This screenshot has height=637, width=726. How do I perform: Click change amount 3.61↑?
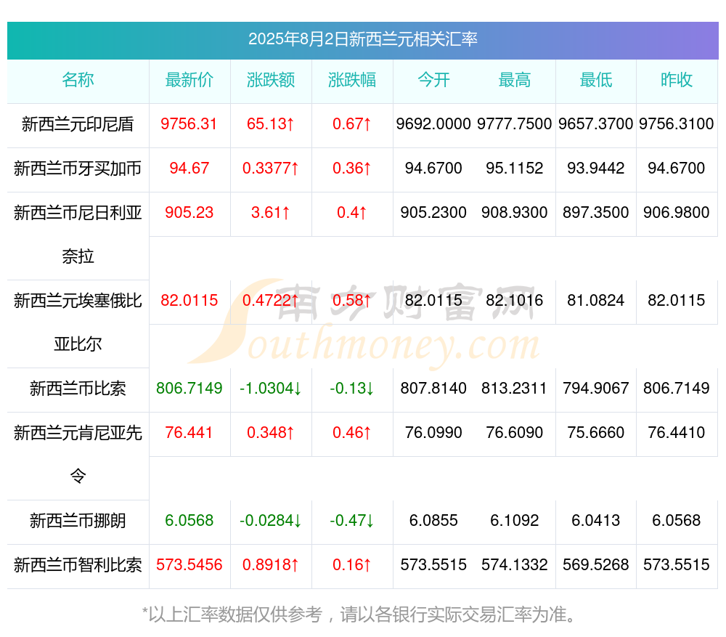tap(270, 212)
